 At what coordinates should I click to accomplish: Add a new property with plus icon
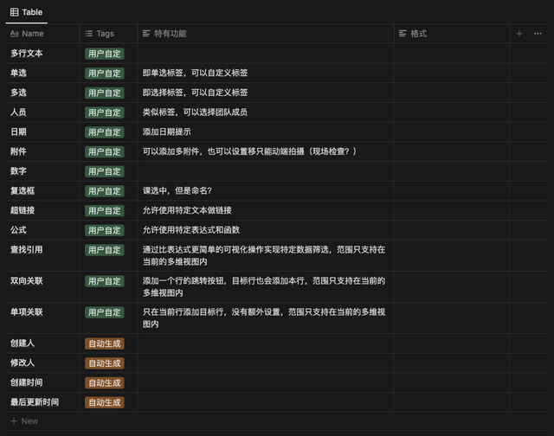pos(519,34)
